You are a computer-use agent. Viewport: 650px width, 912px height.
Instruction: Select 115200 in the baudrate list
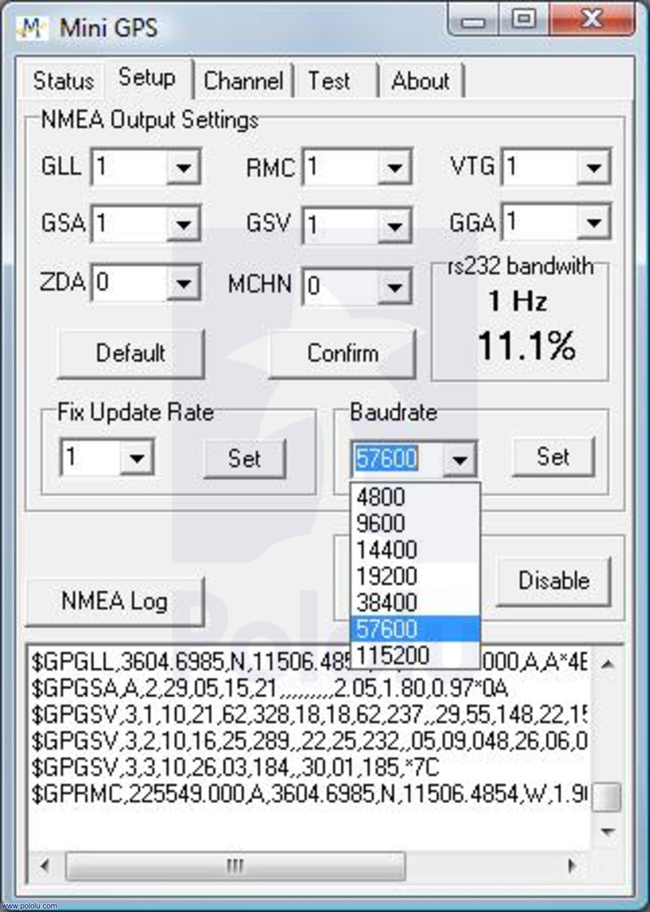(x=393, y=655)
